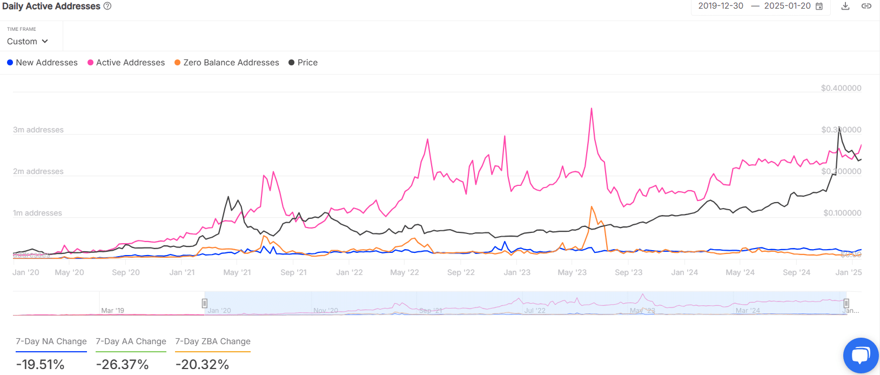The height and width of the screenshot is (375, 880).
Task: Open the calendar date picker icon
Action: pyautogui.click(x=819, y=6)
